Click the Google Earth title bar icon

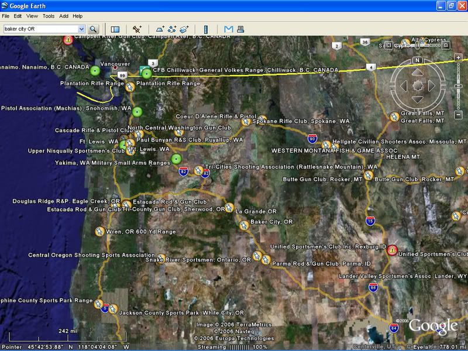[5, 6]
